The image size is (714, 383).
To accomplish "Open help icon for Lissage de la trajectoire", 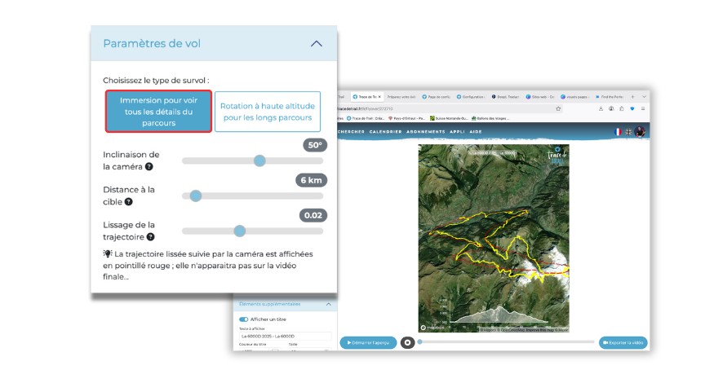I will 151,237.
